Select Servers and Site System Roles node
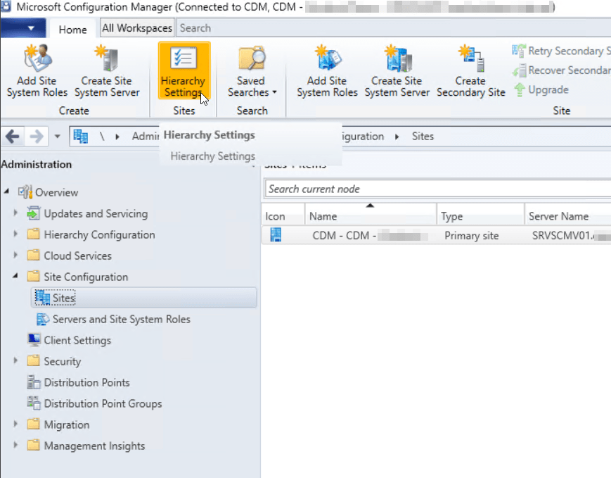The width and height of the screenshot is (611, 478). pyautogui.click(x=121, y=319)
